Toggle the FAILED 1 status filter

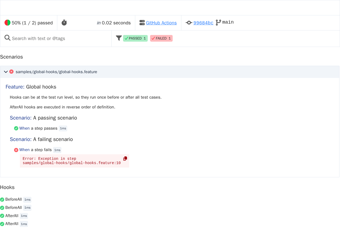point(161,38)
